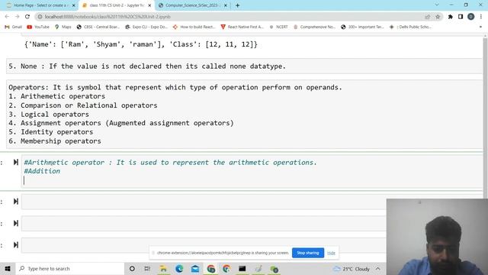Open the NCERT bookmark
Image resolution: width=488 pixels, height=275 pixels.
(279, 27)
